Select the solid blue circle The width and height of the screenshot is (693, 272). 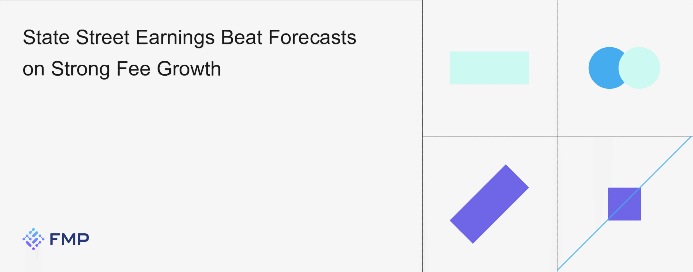602,68
